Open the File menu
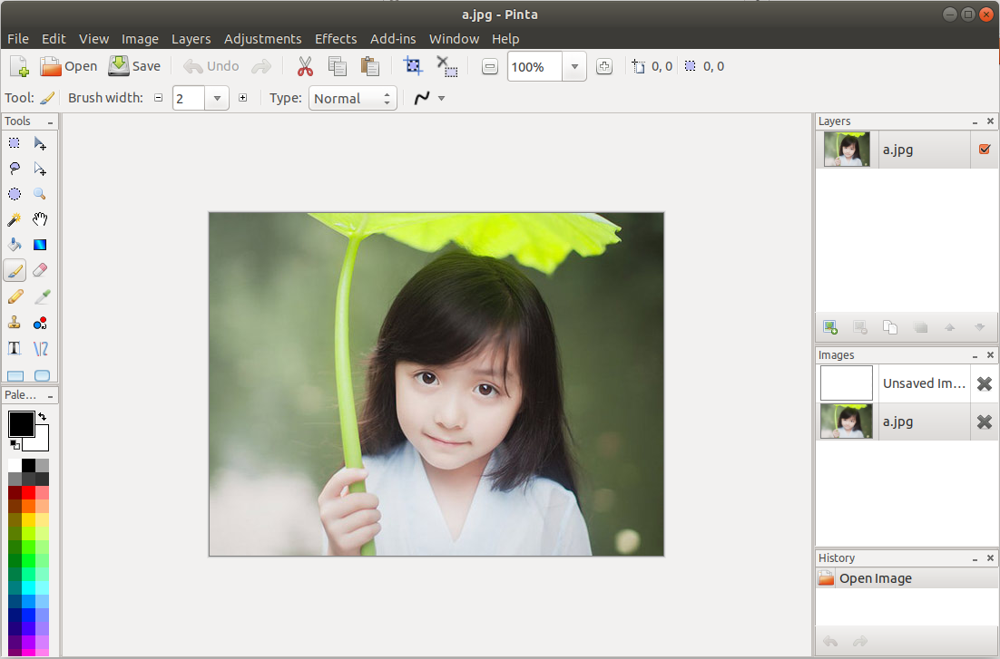Image resolution: width=1000 pixels, height=659 pixels. [x=18, y=39]
